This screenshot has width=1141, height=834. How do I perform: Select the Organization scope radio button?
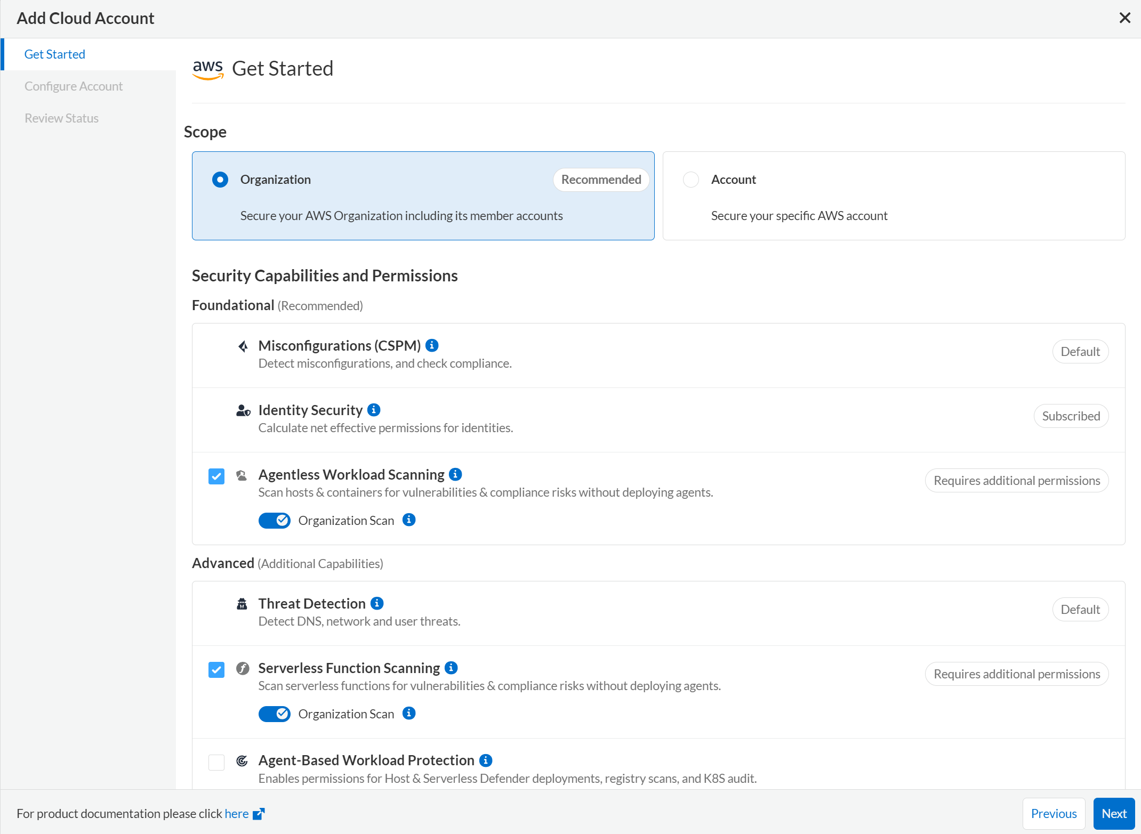pyautogui.click(x=220, y=180)
